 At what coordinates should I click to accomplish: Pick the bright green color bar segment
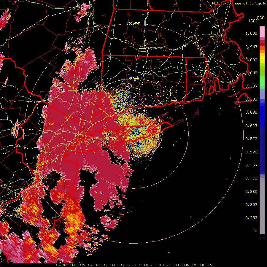coord(262,81)
